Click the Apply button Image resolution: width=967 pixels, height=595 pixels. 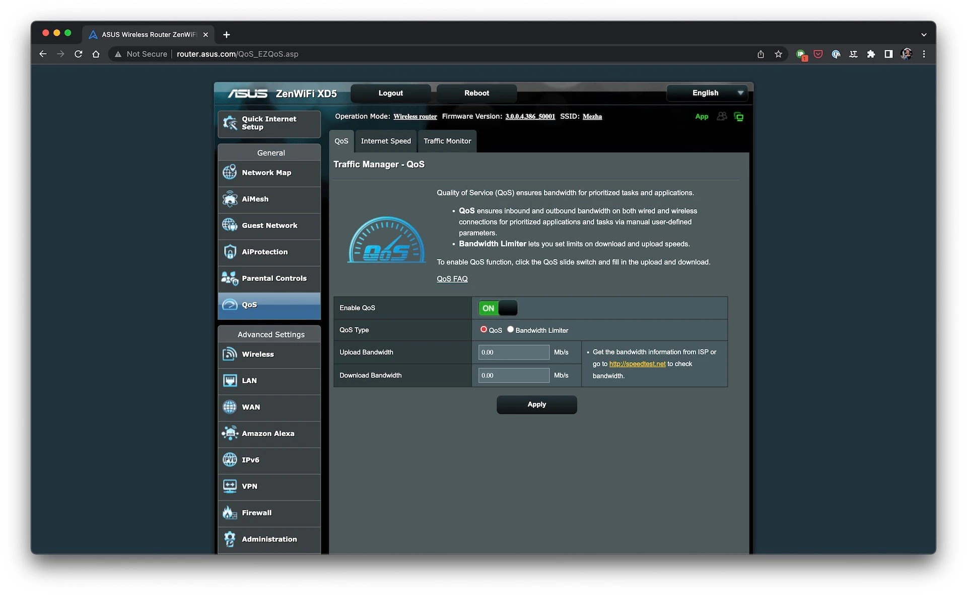click(x=536, y=404)
